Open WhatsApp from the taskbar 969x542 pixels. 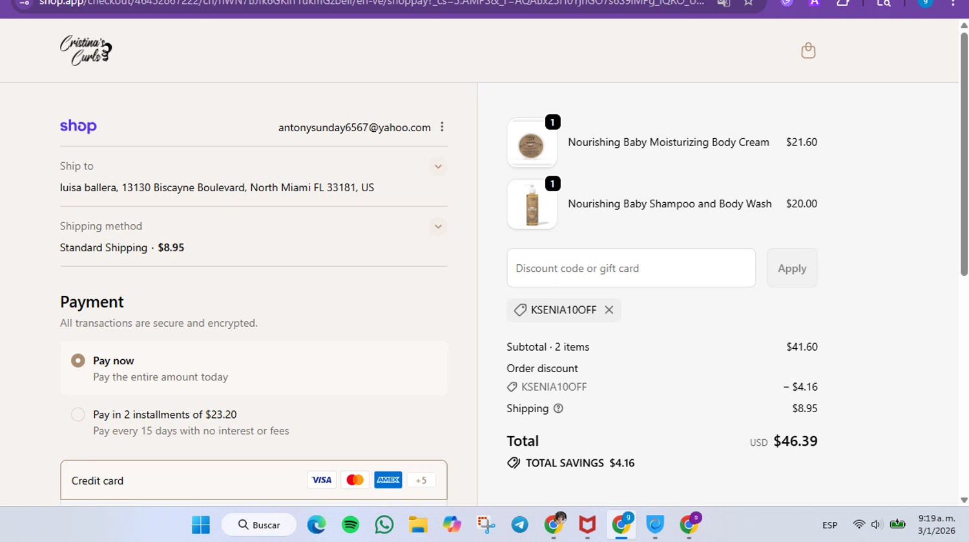click(x=384, y=525)
